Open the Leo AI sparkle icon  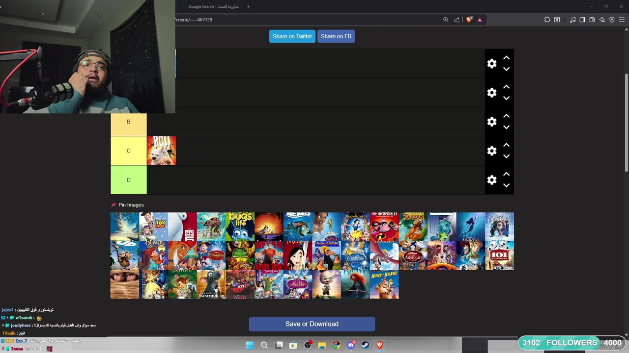pyautogui.click(x=602, y=20)
